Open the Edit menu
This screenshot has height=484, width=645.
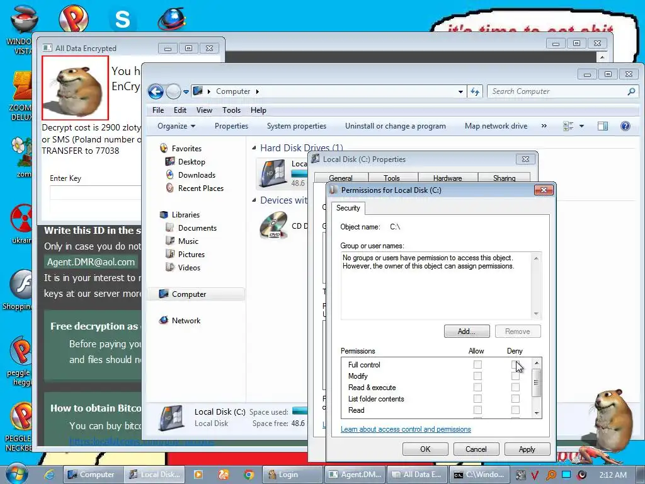[x=180, y=110]
